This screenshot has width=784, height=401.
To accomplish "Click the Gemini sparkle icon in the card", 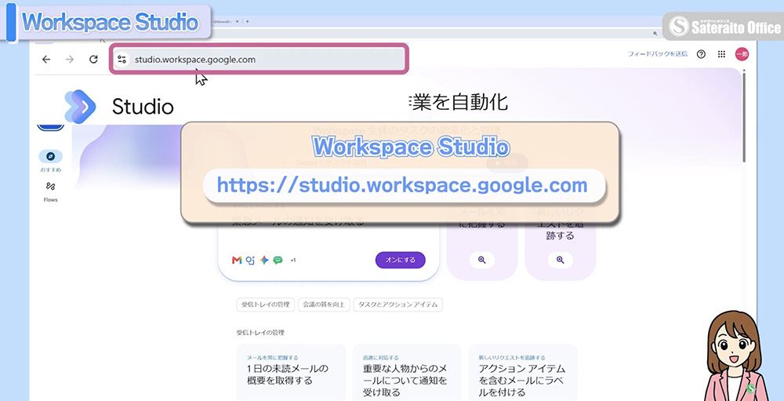I will (x=264, y=261).
